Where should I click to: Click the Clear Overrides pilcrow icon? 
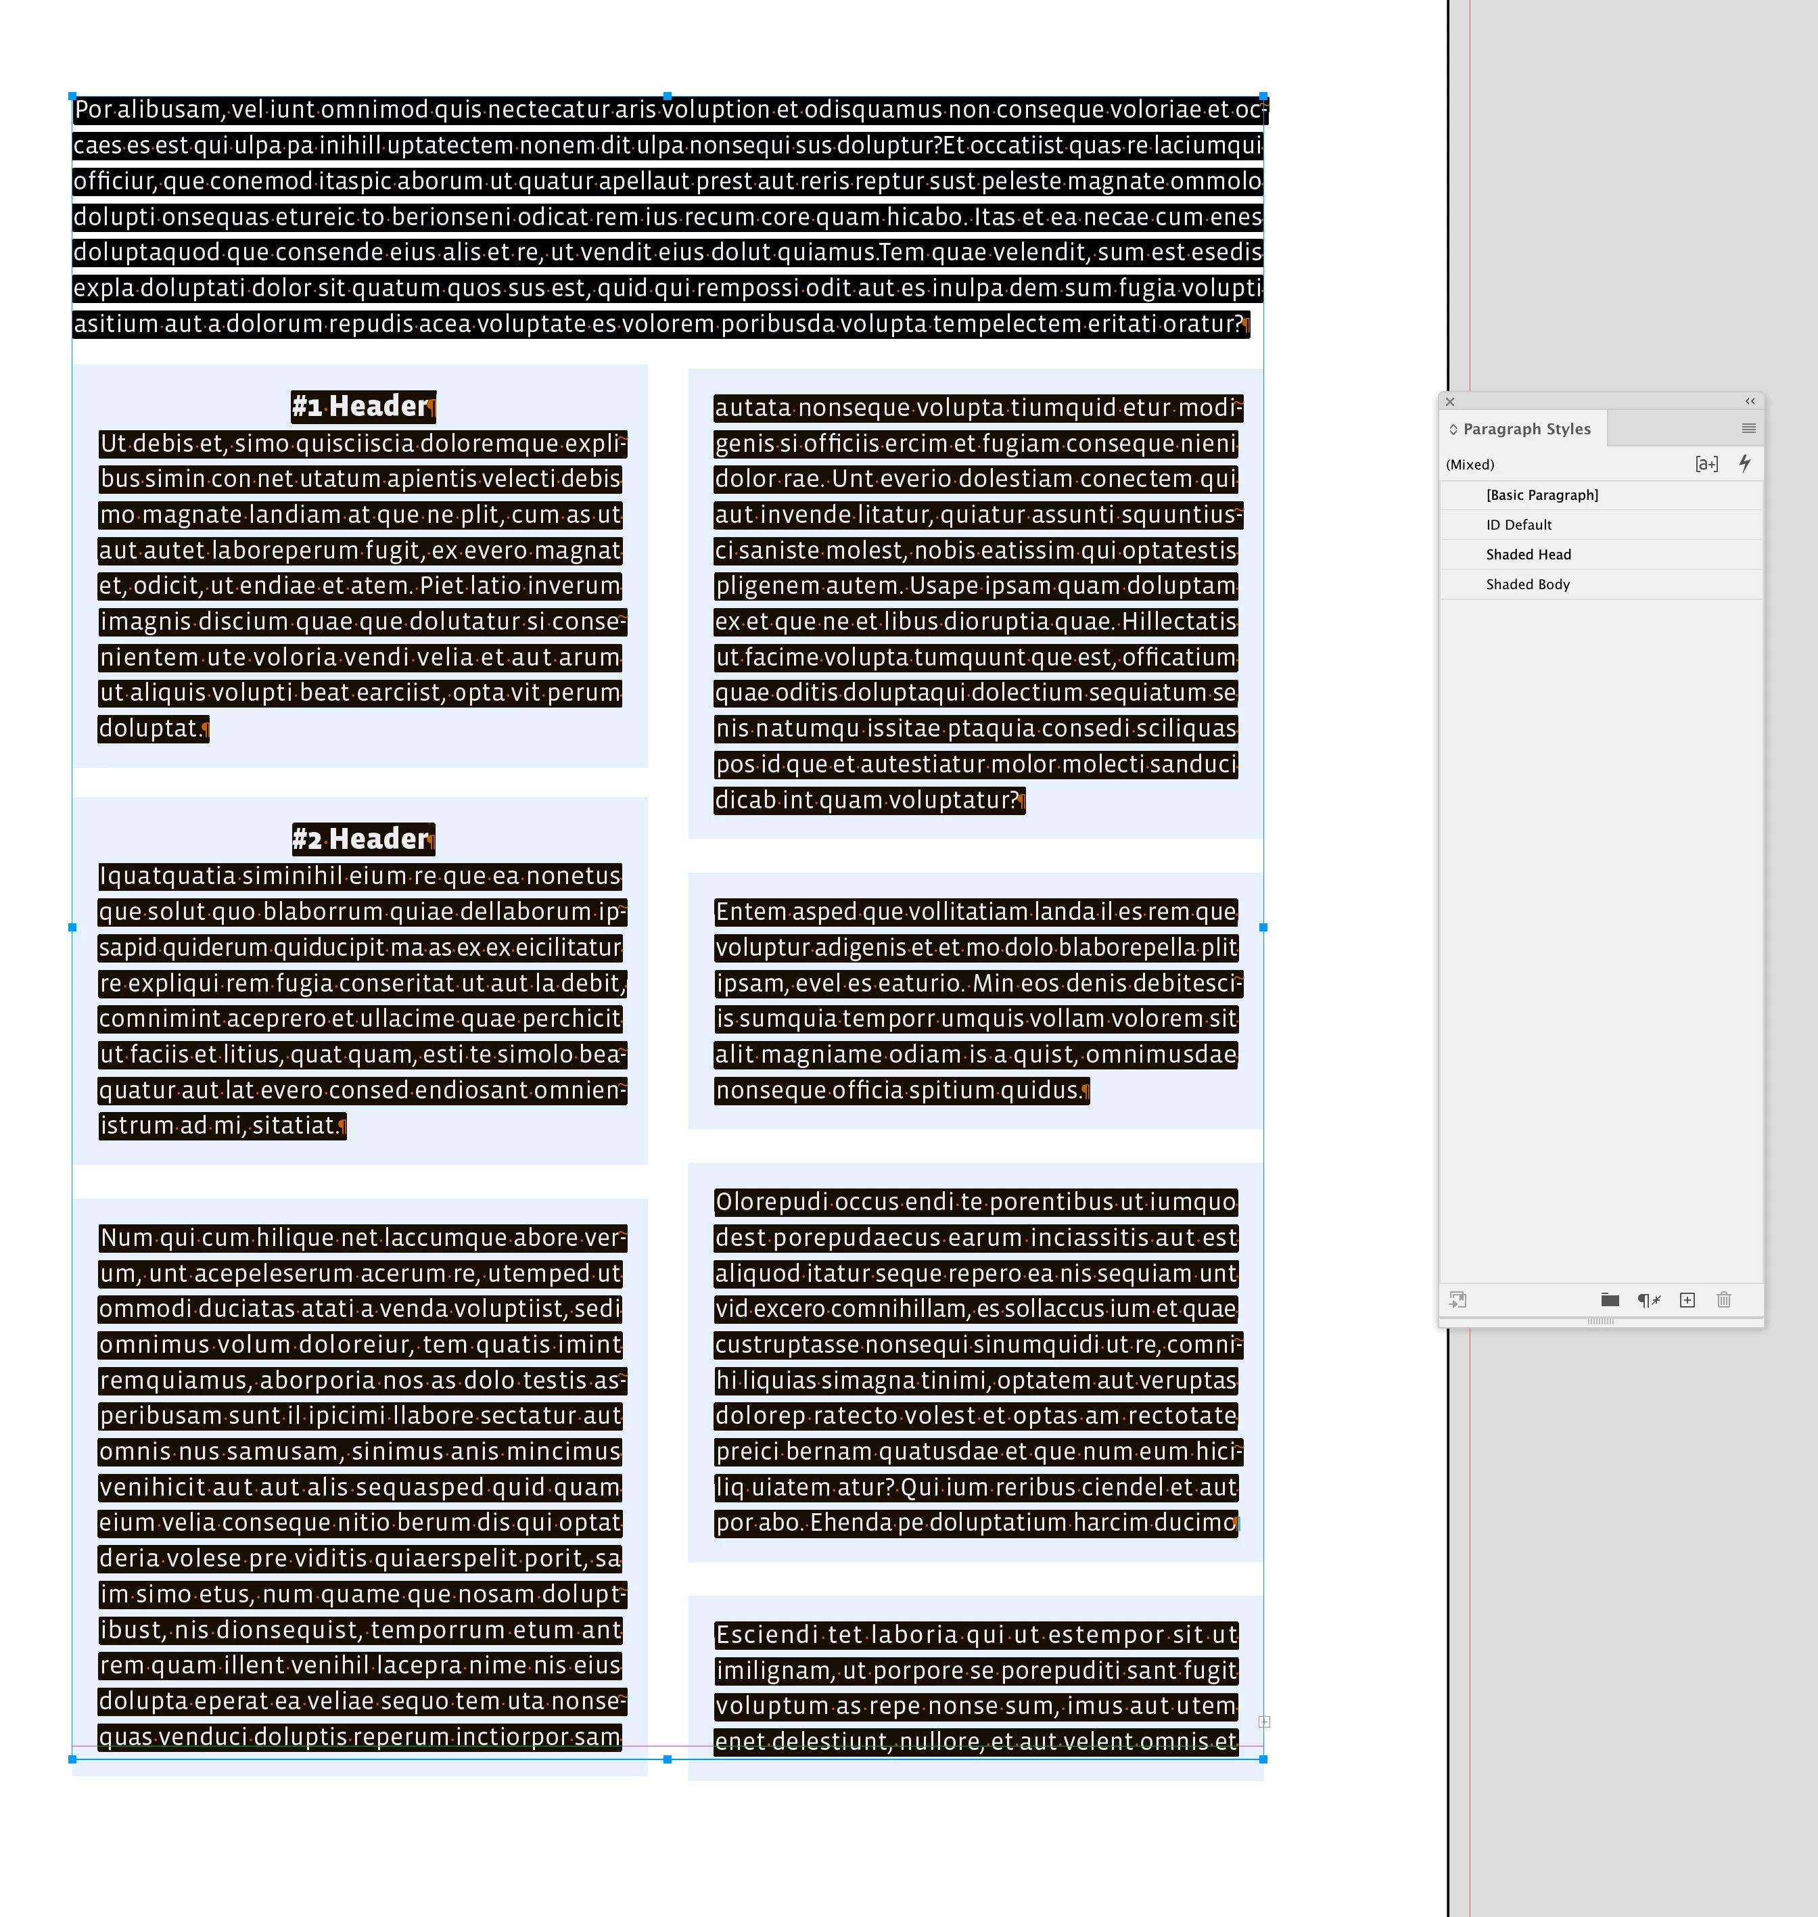tap(1648, 1299)
